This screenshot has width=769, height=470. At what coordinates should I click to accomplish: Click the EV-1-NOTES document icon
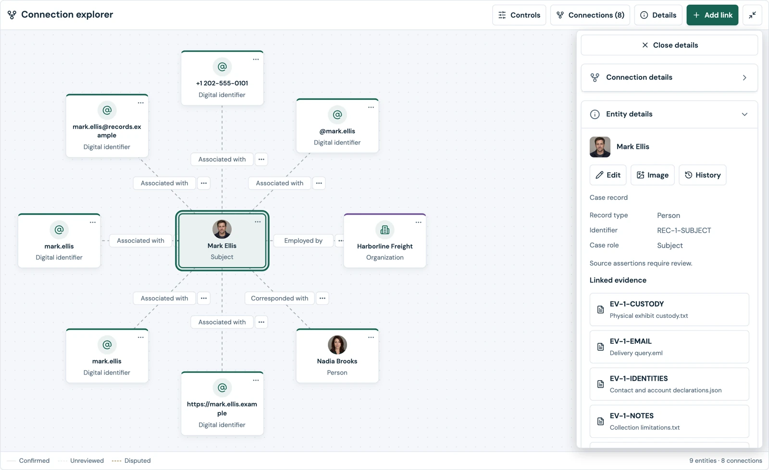coord(600,422)
